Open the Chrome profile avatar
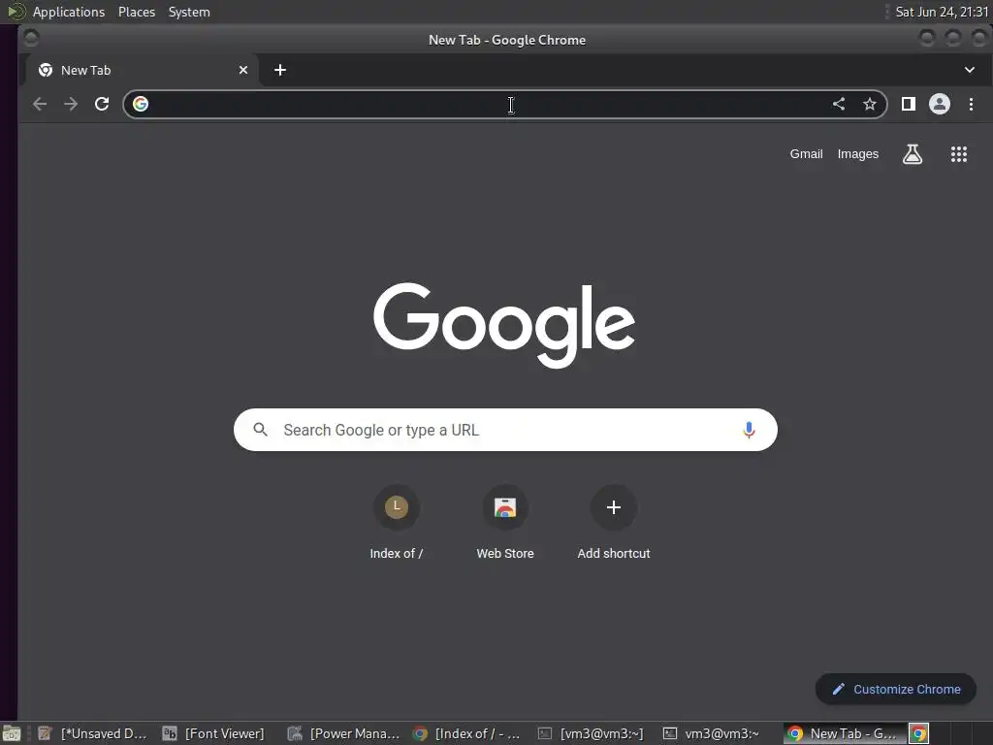 point(939,104)
